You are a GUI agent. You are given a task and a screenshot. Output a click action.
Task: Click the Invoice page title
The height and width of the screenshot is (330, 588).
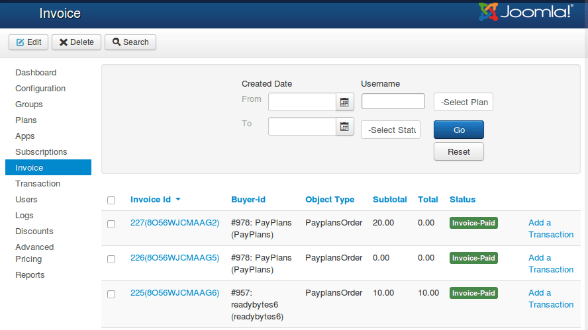60,13
